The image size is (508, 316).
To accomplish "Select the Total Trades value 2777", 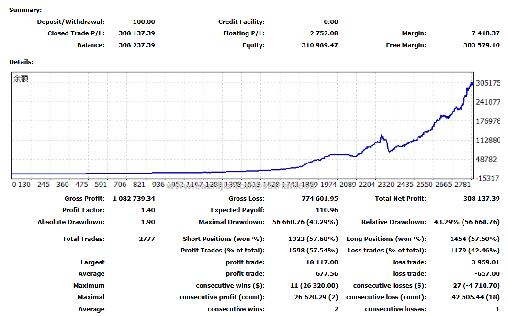I will [147, 239].
